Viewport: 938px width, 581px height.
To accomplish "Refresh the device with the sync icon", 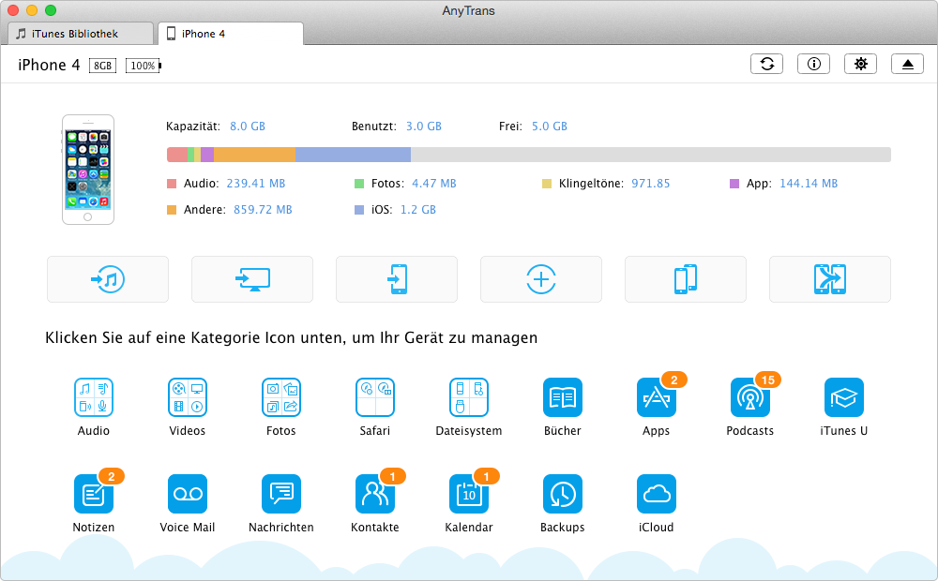I will tap(767, 64).
